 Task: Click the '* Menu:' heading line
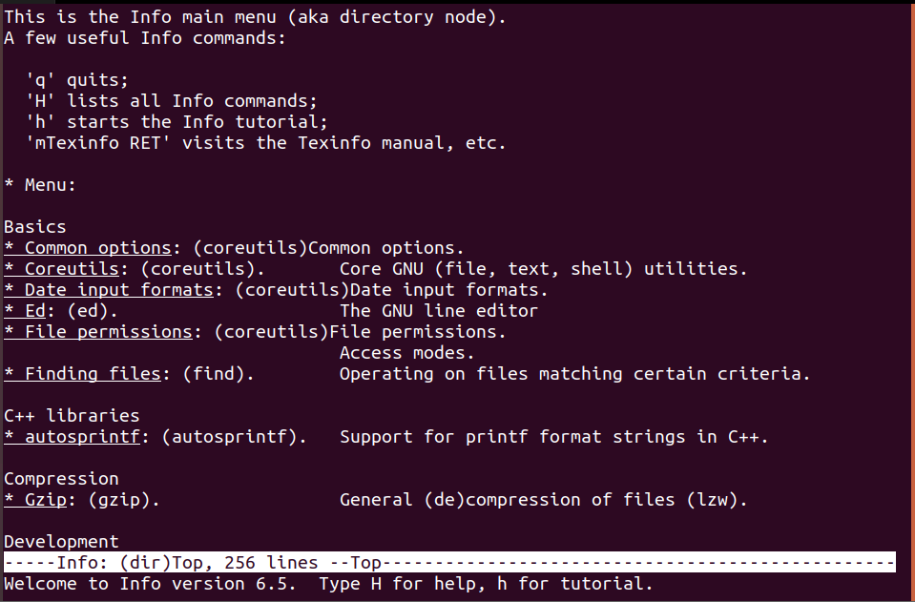click(x=40, y=185)
